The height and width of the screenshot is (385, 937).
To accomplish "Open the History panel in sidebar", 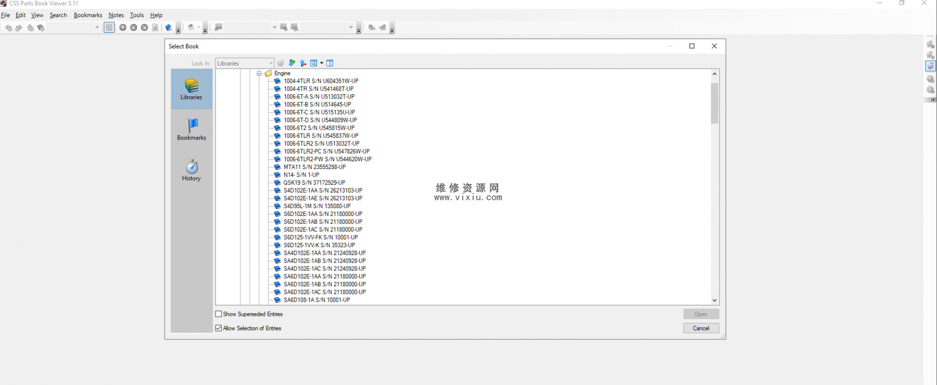I will [191, 170].
